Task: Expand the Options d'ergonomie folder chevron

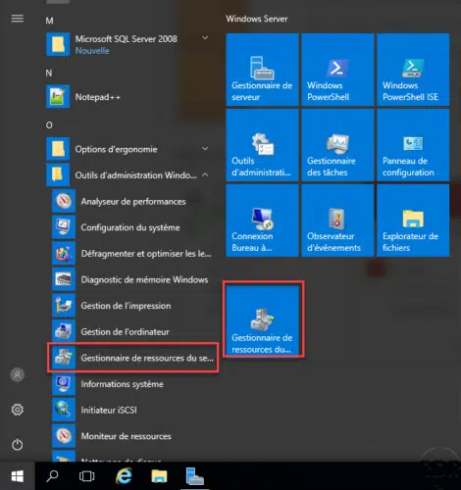Action: tap(205, 149)
